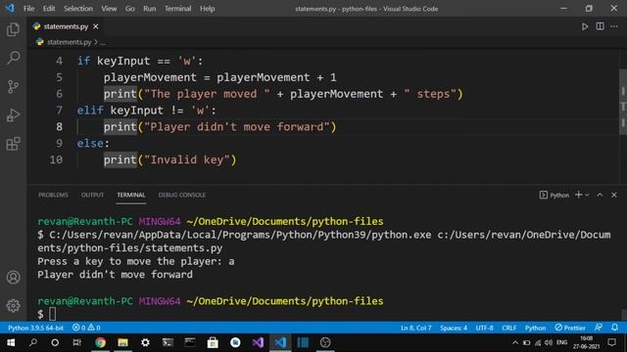Open Windows taskbar search
This screenshot has width=627, height=352.
33,342
